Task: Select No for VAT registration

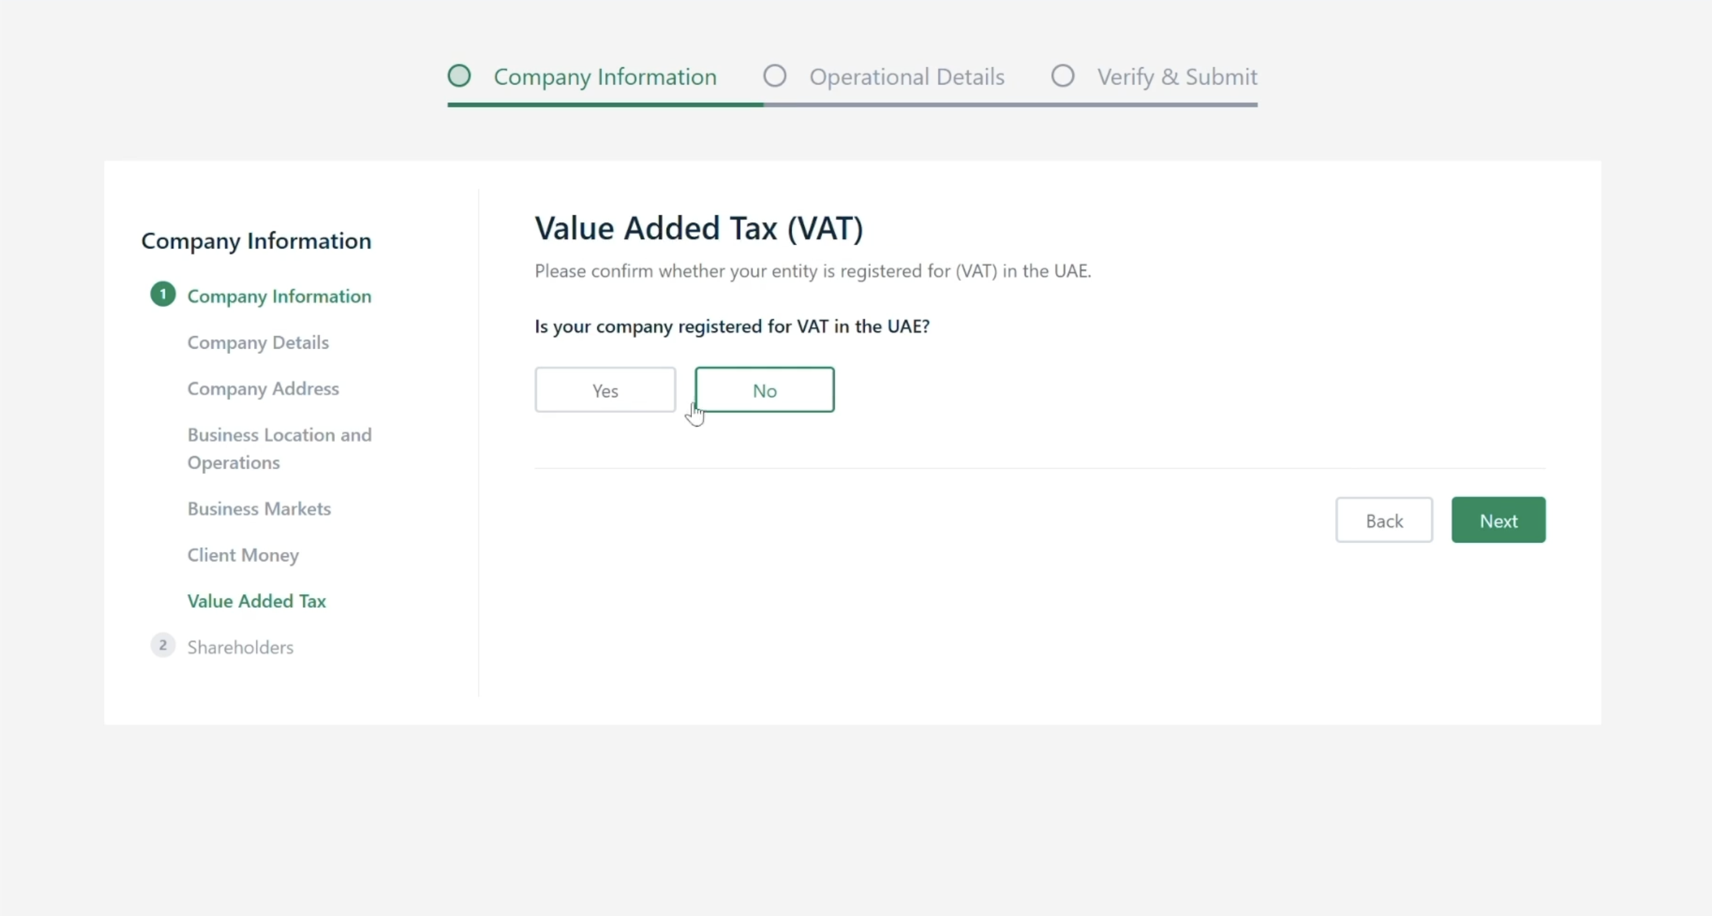Action: [x=764, y=390]
